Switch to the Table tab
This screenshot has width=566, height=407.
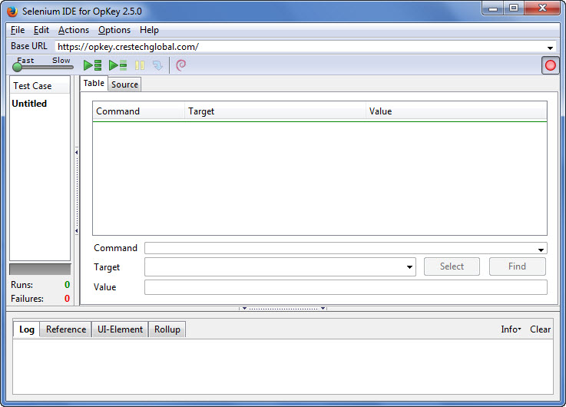click(94, 84)
